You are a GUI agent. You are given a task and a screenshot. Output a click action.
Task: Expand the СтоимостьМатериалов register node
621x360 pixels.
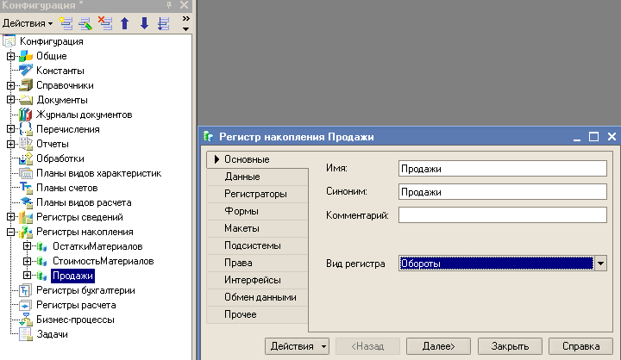coord(27,261)
